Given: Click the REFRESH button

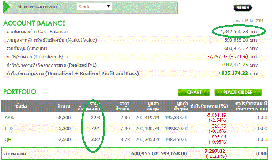Looking at the screenshot, I should pos(242,7).
